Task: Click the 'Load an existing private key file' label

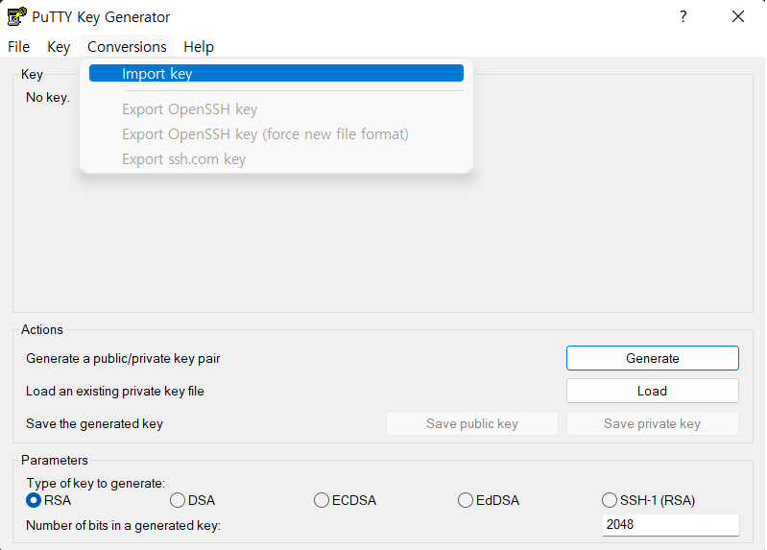Action: tap(115, 391)
